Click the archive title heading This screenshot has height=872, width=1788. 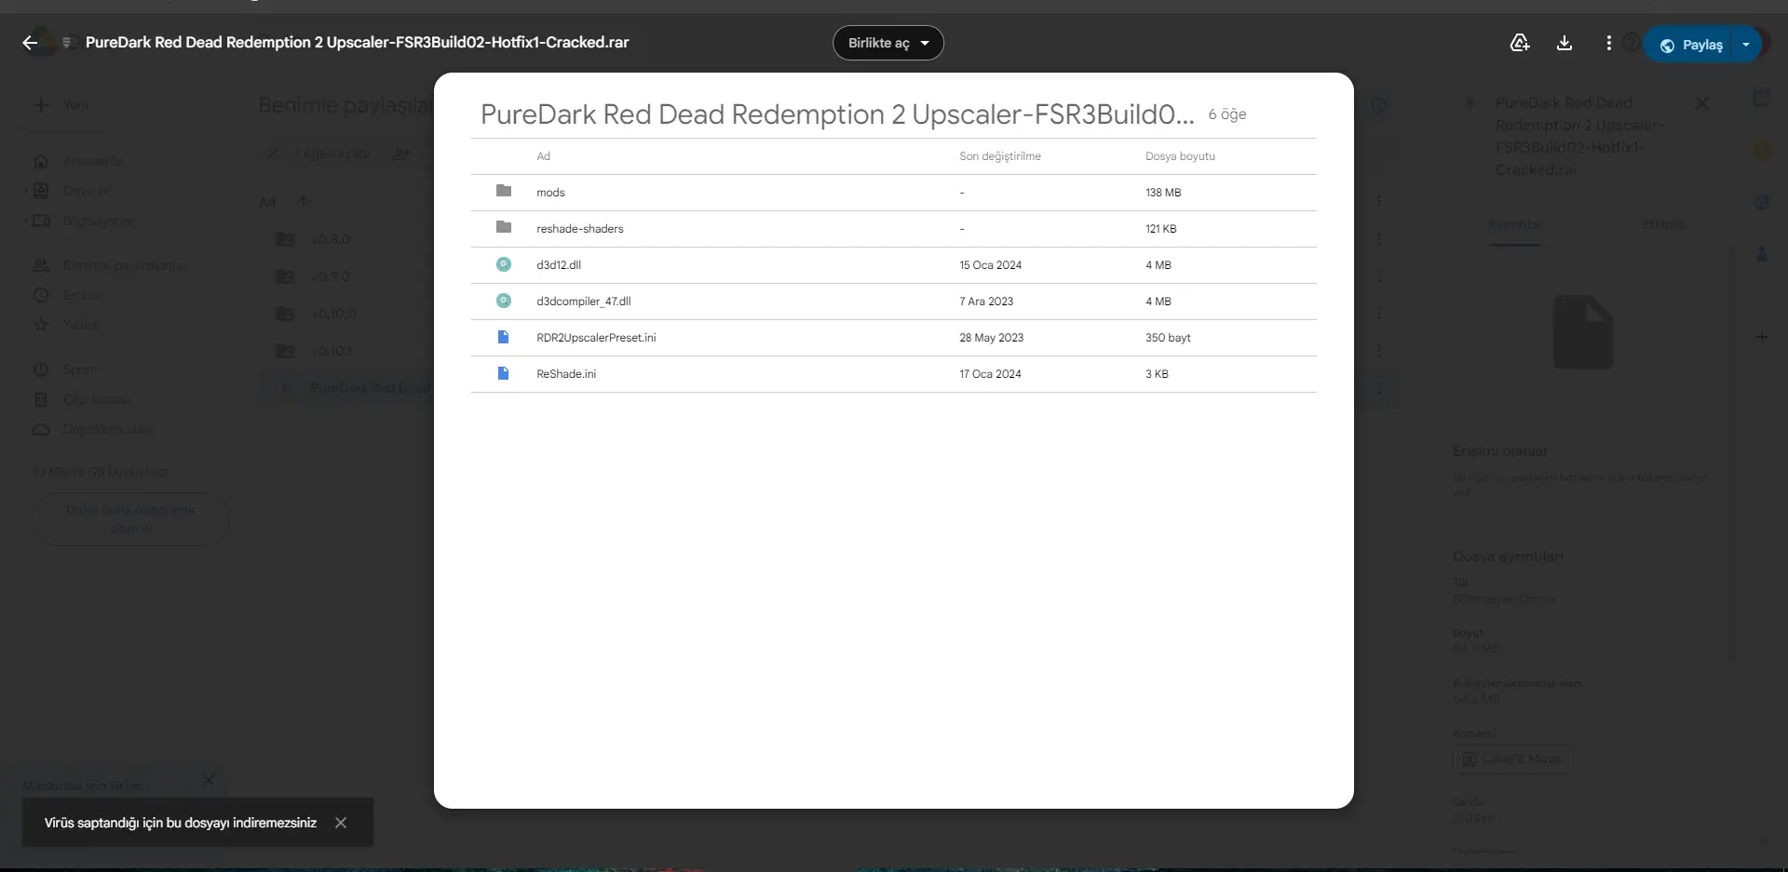(x=837, y=114)
